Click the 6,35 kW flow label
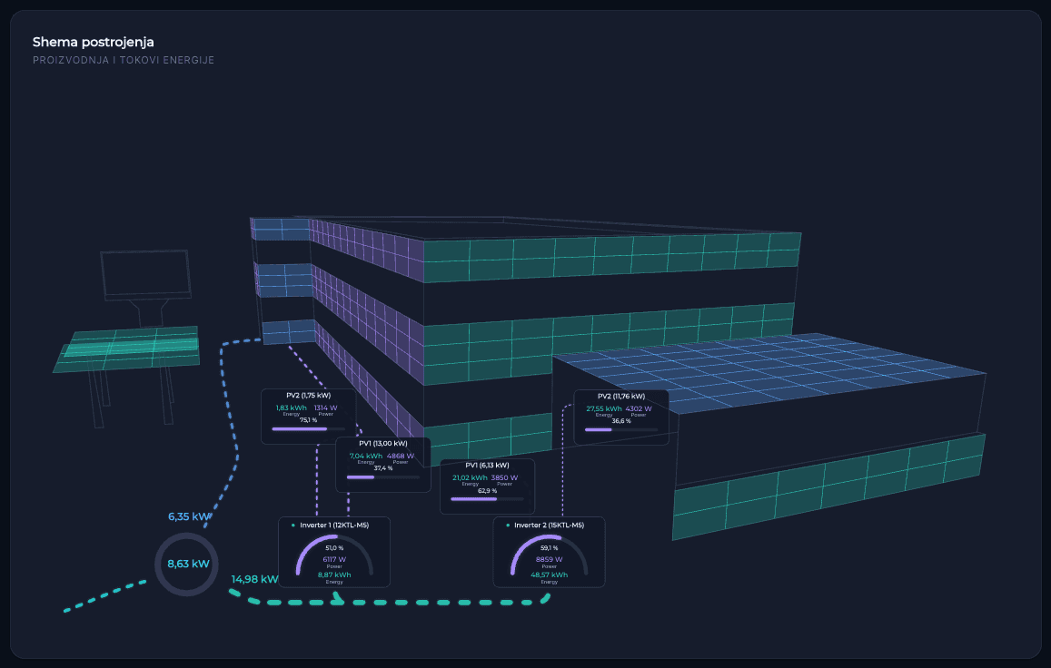The image size is (1051, 668). click(189, 516)
